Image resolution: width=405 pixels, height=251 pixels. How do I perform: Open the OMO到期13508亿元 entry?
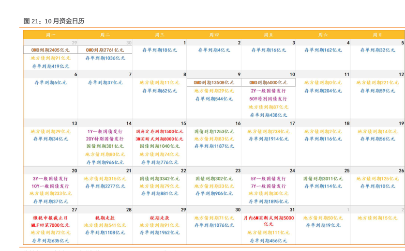click(214, 82)
